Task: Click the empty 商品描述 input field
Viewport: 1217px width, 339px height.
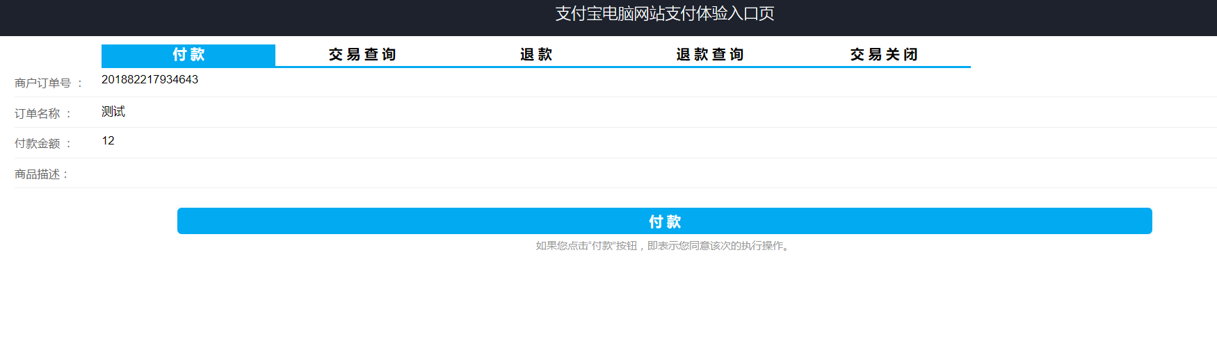Action: point(659,172)
